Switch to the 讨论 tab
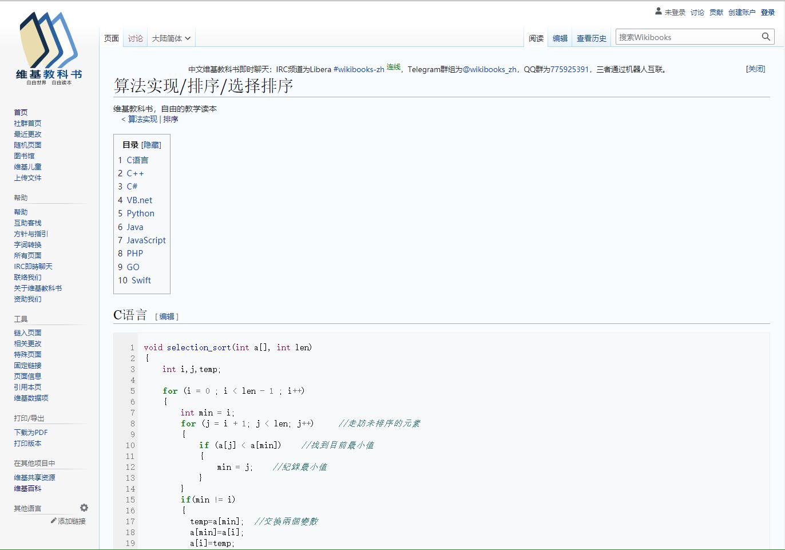The width and height of the screenshot is (785, 550). [x=136, y=38]
